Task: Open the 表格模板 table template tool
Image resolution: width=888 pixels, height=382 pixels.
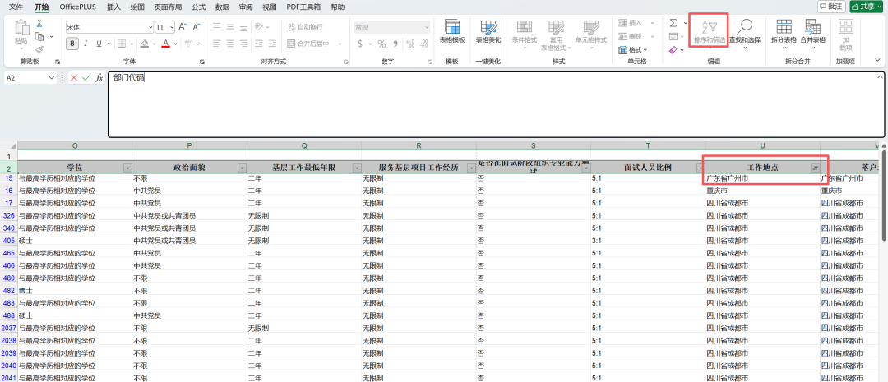Action: click(x=452, y=32)
